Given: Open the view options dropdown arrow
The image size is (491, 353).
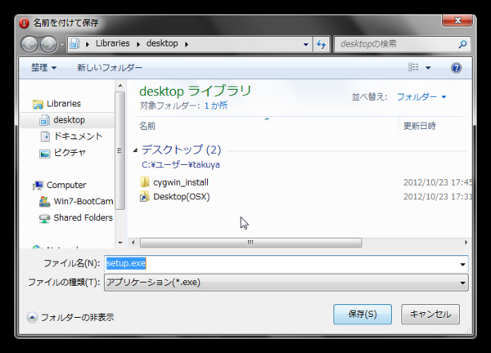Looking at the screenshot, I should click(x=428, y=68).
